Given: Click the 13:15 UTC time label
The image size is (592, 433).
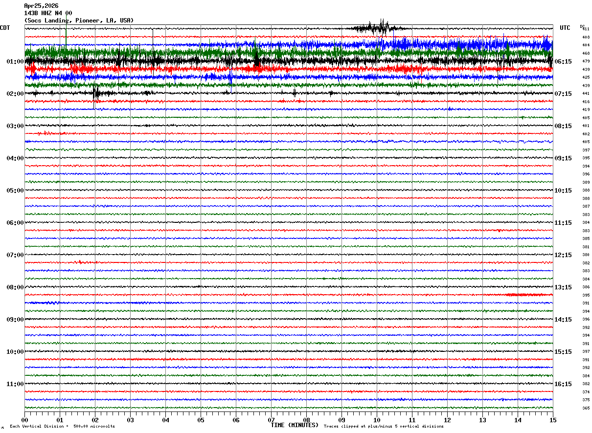Looking at the screenshot, I should coord(563,287).
